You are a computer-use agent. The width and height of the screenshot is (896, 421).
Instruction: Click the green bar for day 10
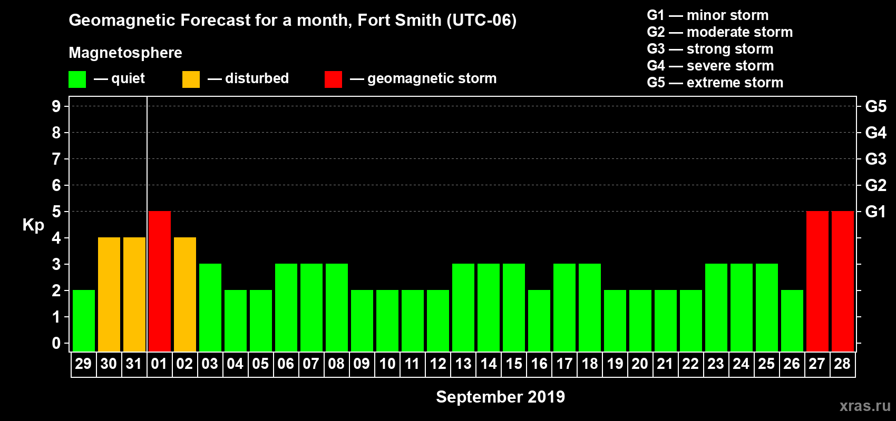(x=387, y=320)
